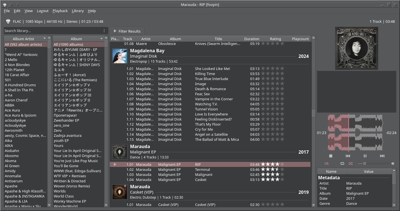Click the Magdalena Bay album group header
Image resolution: width=400 pixels, height=211 pixels.
click(x=210, y=56)
